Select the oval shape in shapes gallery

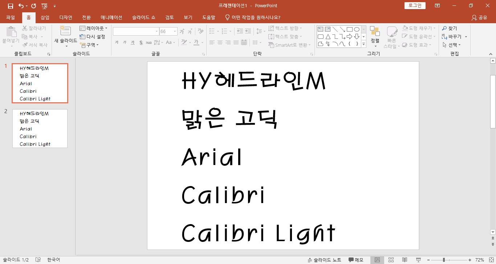click(357, 29)
